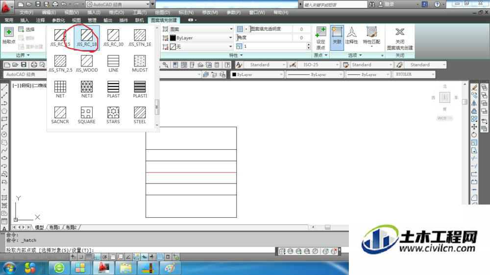490x275 pixels.
Task: Toggle Snap mode in status bar
Action: [x=81, y=257]
